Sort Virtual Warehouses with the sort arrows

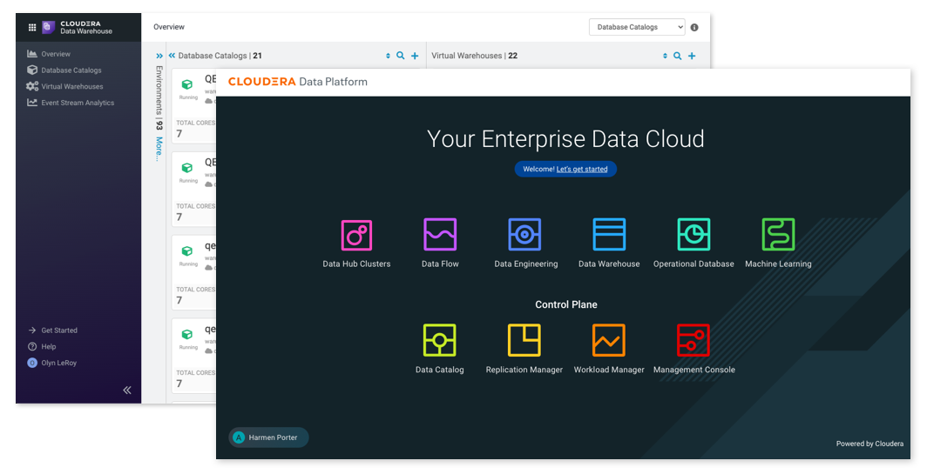point(665,56)
